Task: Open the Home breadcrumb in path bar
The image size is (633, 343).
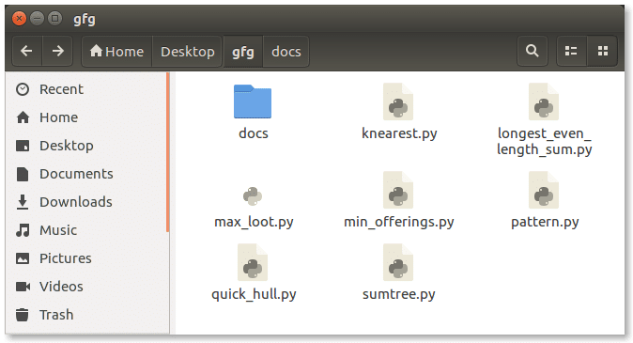Action: [116, 52]
